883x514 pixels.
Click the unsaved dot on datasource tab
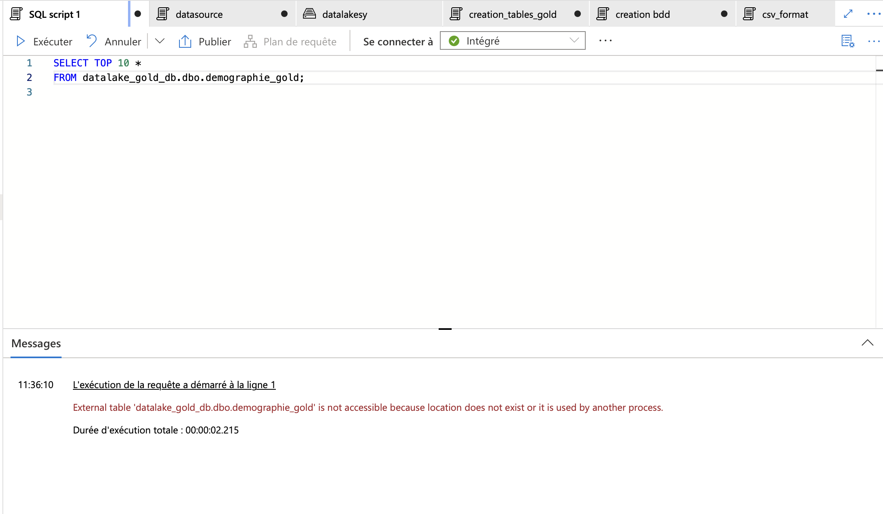click(x=284, y=14)
